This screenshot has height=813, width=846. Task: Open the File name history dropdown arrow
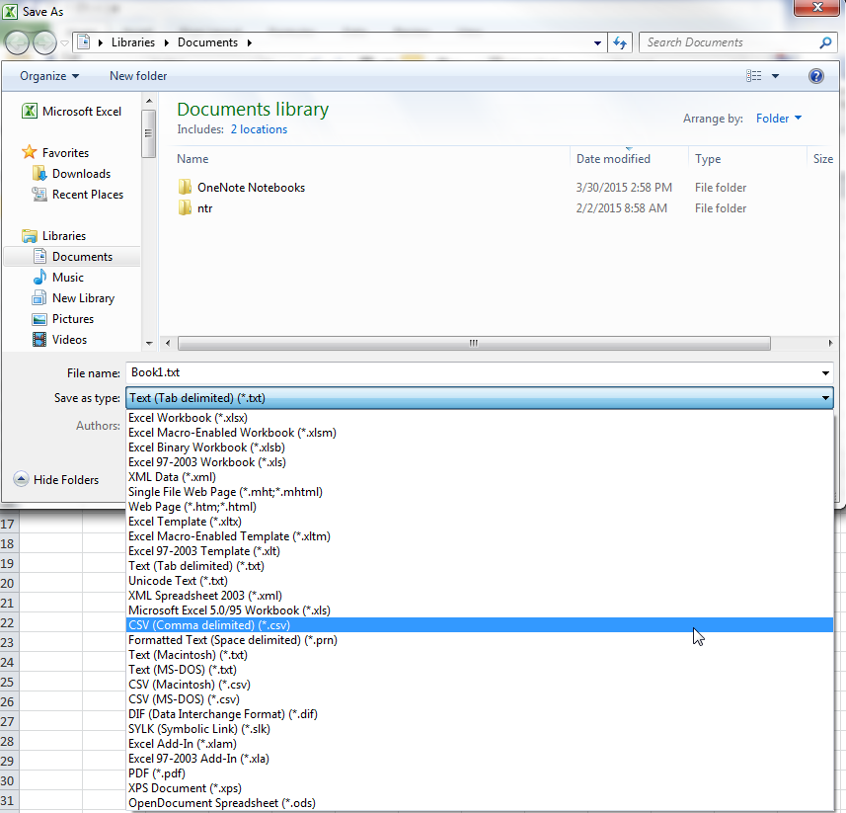(825, 373)
